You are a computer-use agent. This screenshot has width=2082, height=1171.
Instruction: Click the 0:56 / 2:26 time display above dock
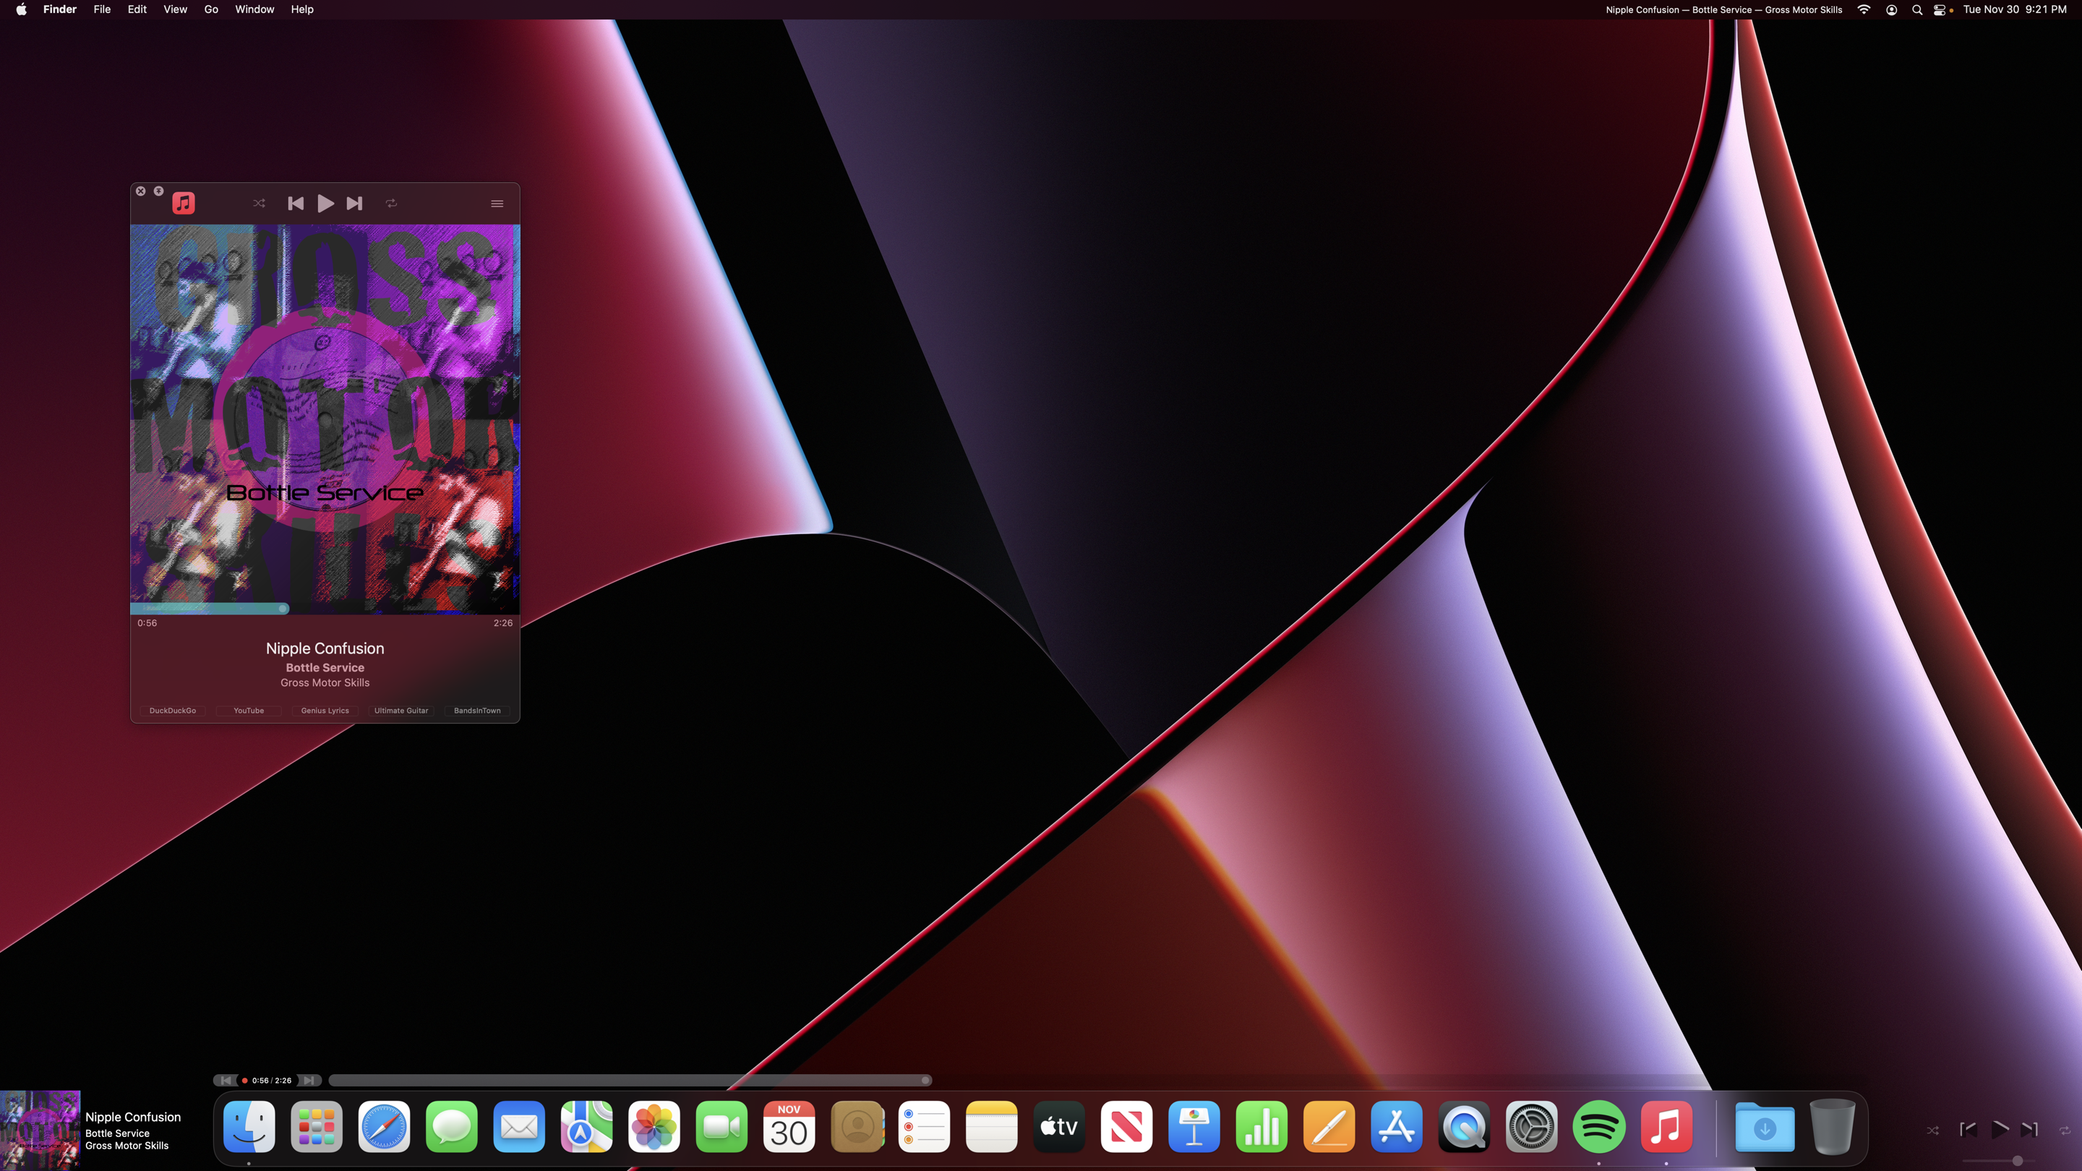[272, 1081]
